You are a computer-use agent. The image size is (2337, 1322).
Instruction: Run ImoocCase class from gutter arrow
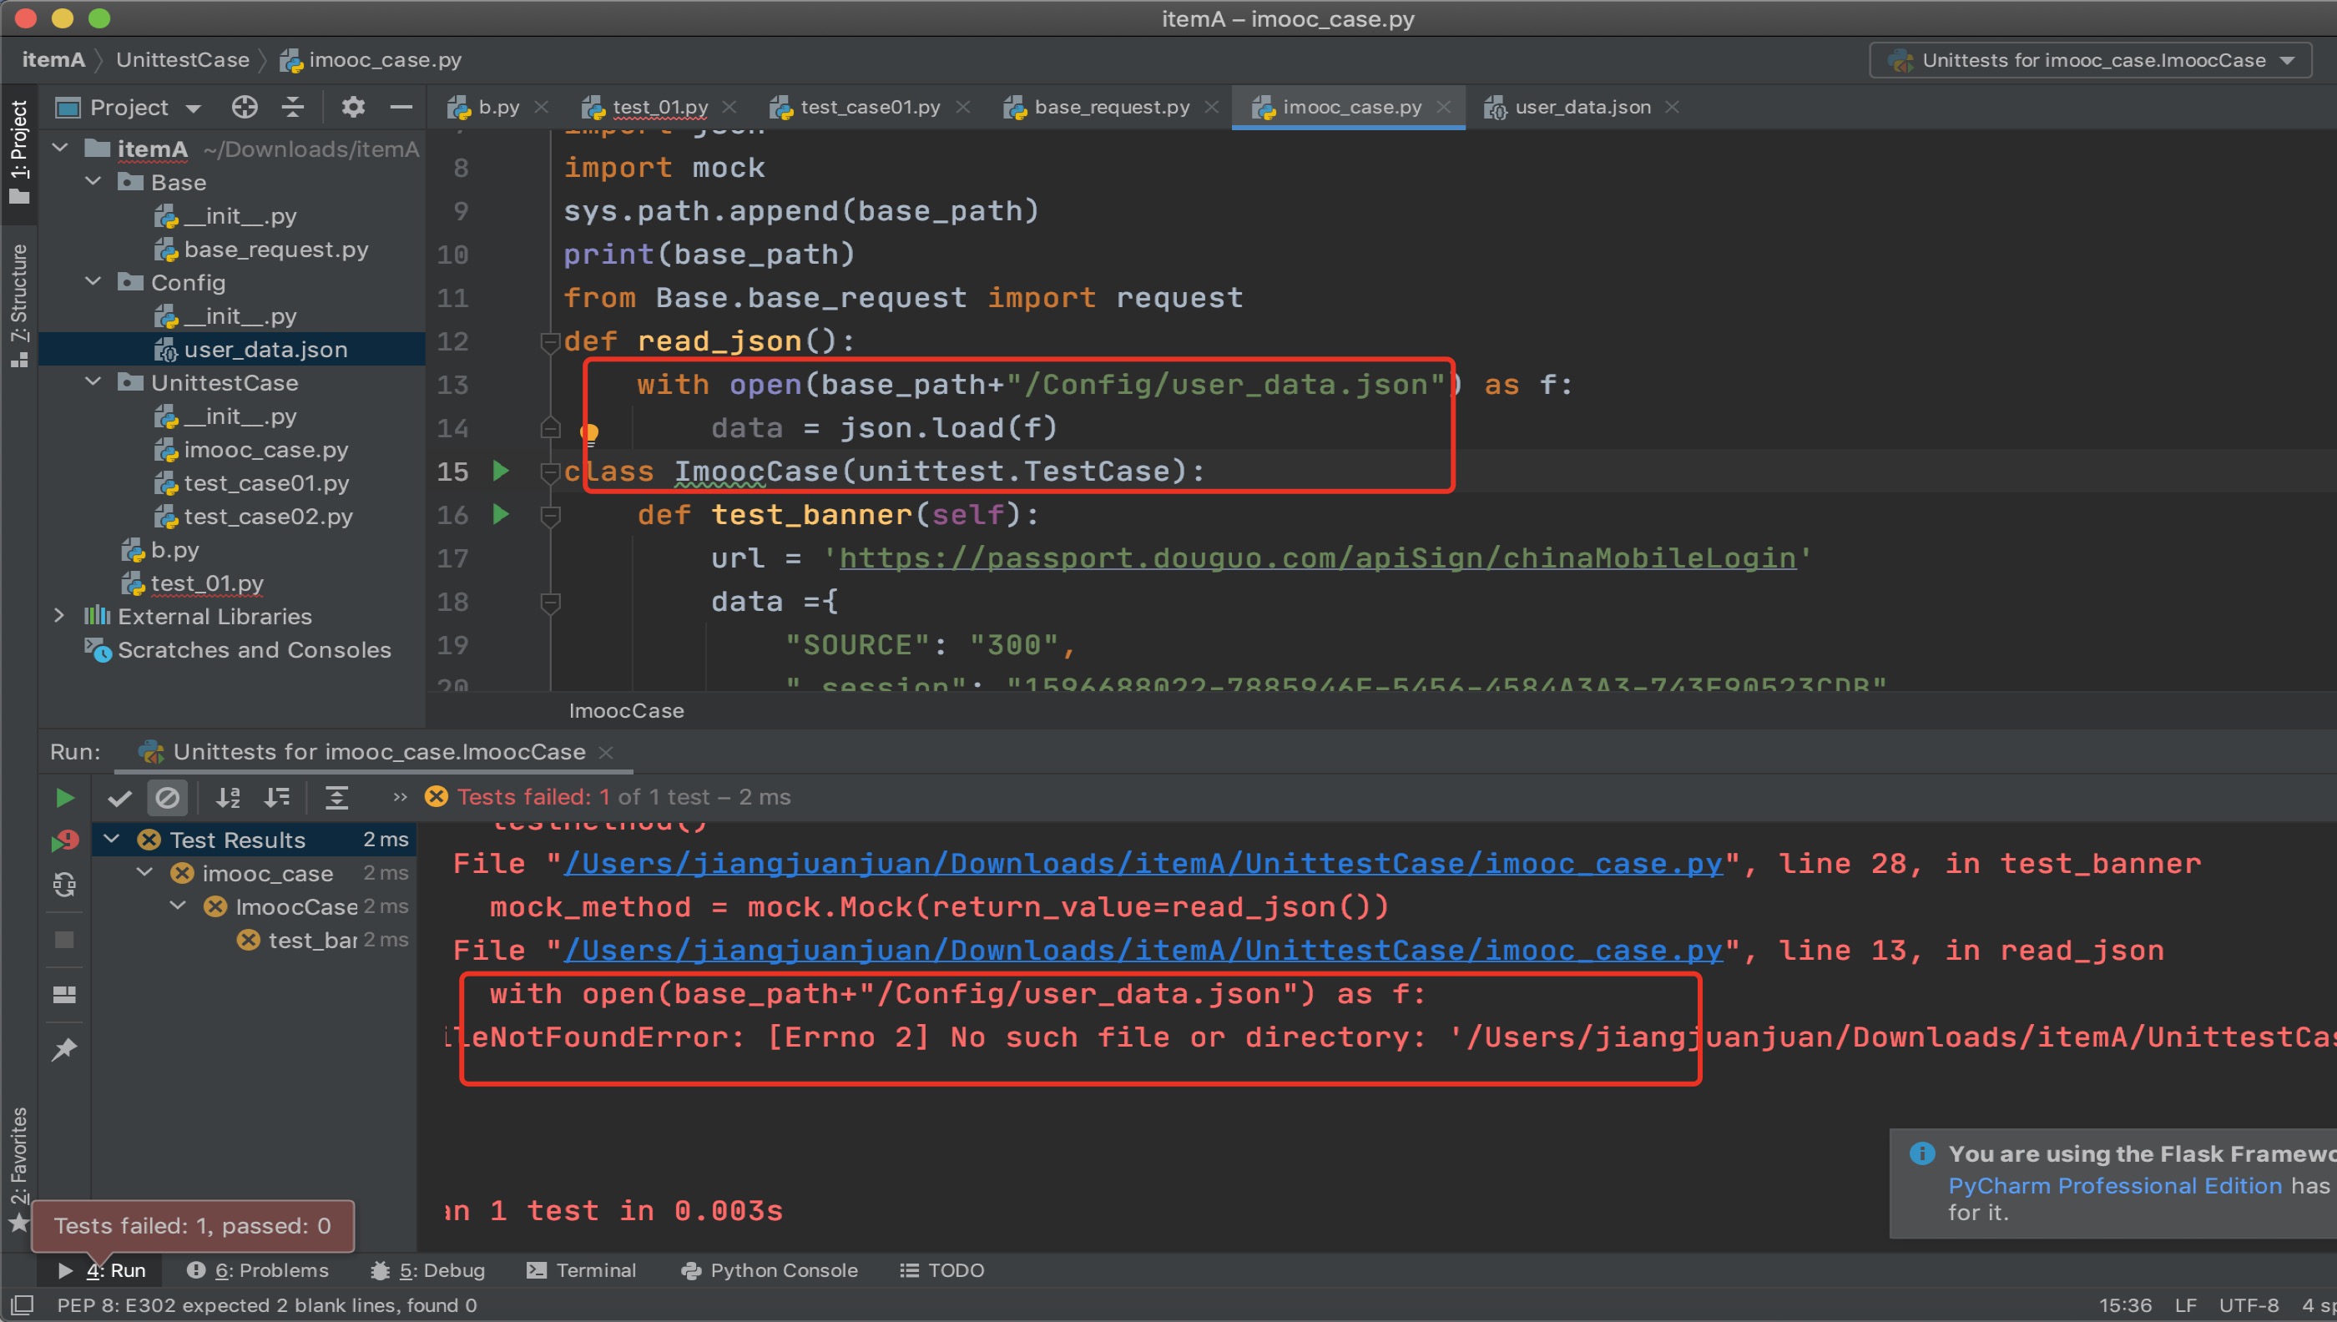tap(500, 471)
